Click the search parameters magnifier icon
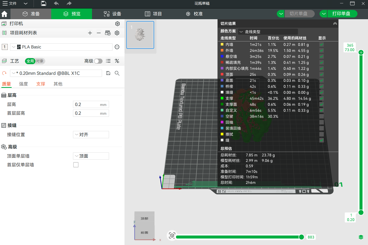This screenshot has width=368, height=245. click(117, 73)
